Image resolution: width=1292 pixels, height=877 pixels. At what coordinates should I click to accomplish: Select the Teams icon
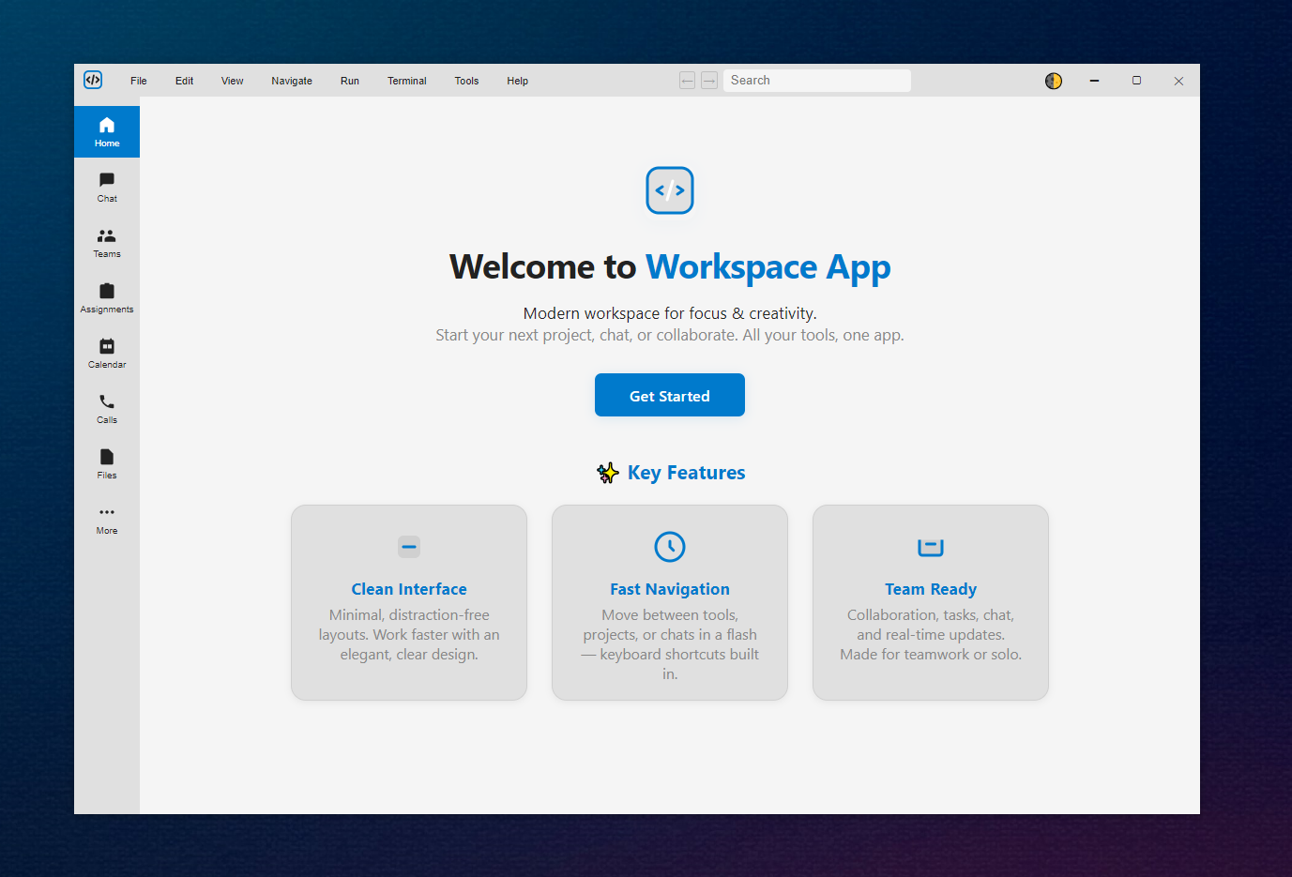point(106,243)
